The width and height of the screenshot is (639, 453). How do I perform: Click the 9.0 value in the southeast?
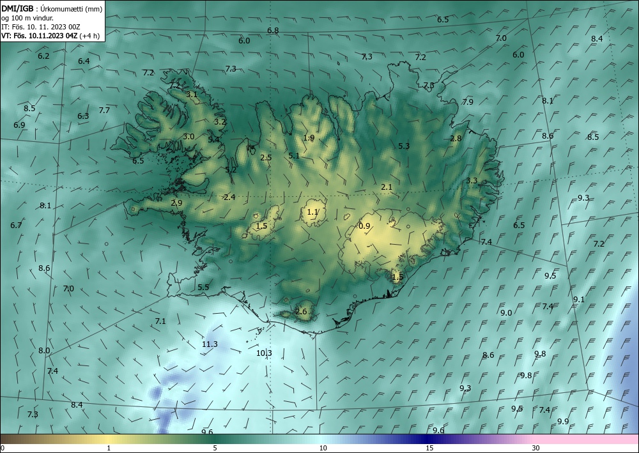[506, 313]
